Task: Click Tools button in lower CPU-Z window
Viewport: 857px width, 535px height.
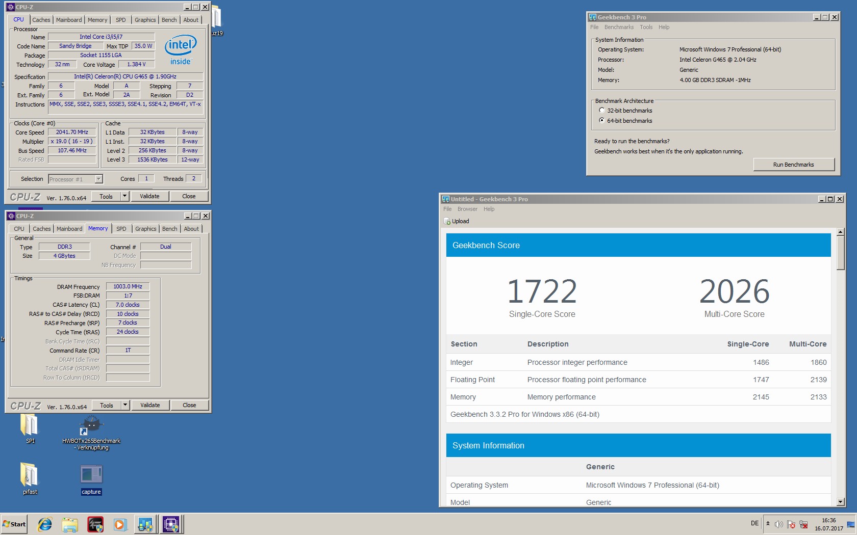Action: [107, 405]
